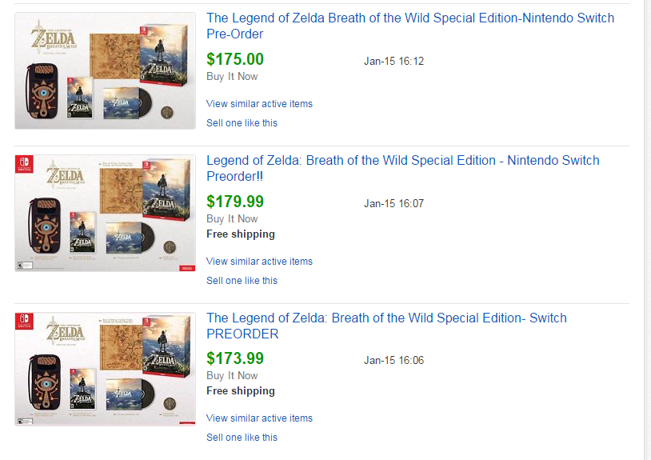
Task: Click Sell one like this under $179.99 listing
Action: (242, 281)
